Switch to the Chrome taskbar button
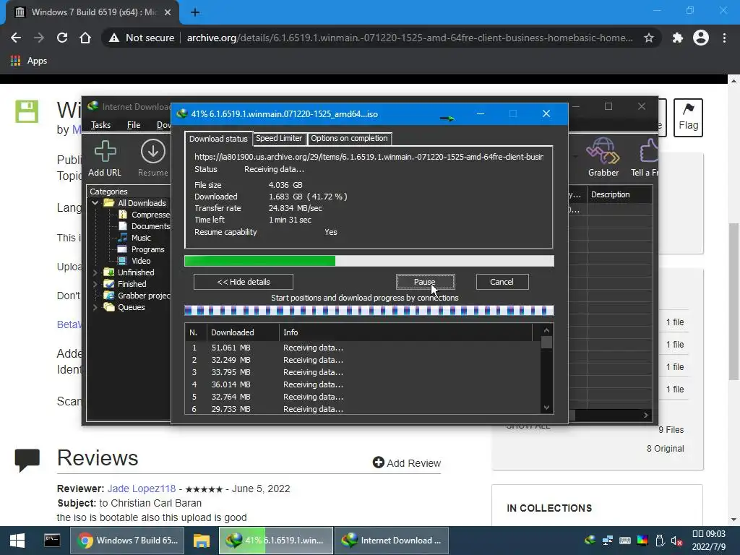 (127, 541)
